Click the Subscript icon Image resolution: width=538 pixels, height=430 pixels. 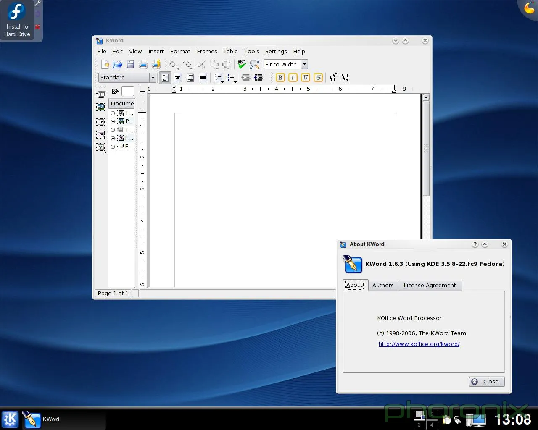[346, 78]
